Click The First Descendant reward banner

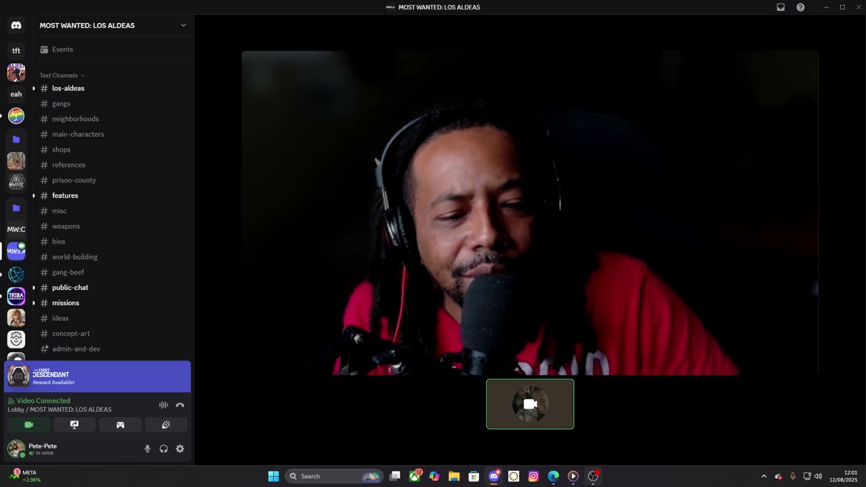(x=97, y=377)
